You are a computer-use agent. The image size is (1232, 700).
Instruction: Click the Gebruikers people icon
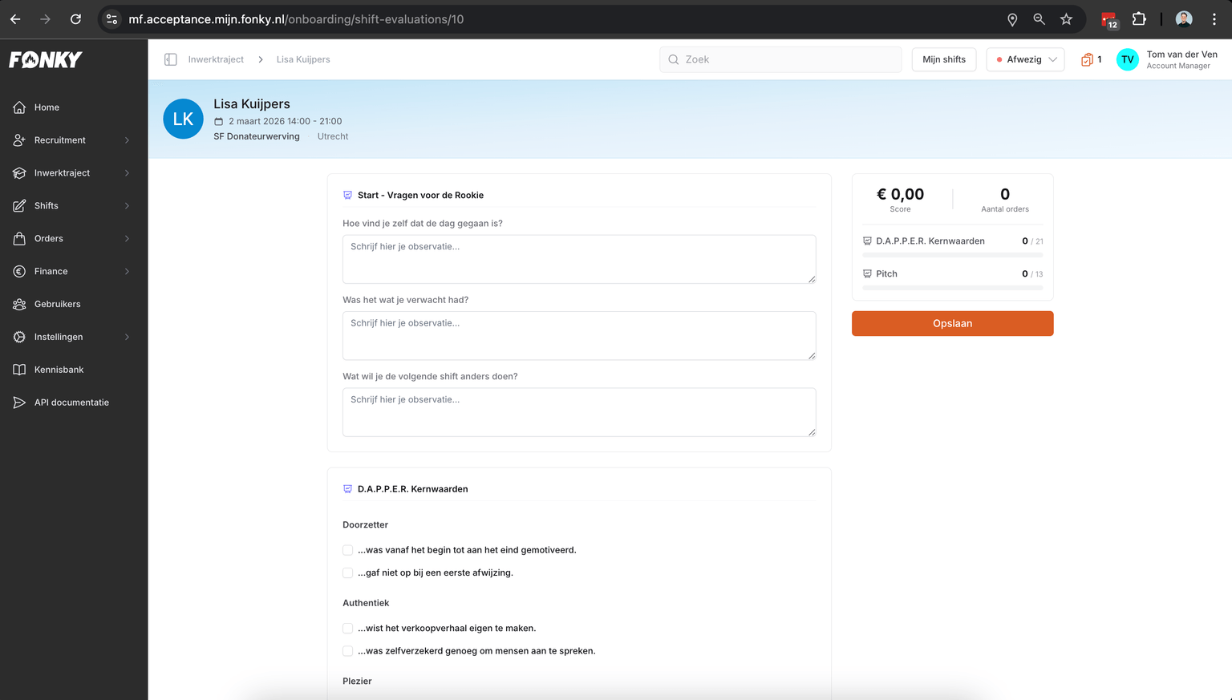pyautogui.click(x=21, y=304)
